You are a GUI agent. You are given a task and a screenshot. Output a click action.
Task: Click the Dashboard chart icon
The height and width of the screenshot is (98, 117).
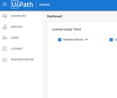tap(5, 16)
